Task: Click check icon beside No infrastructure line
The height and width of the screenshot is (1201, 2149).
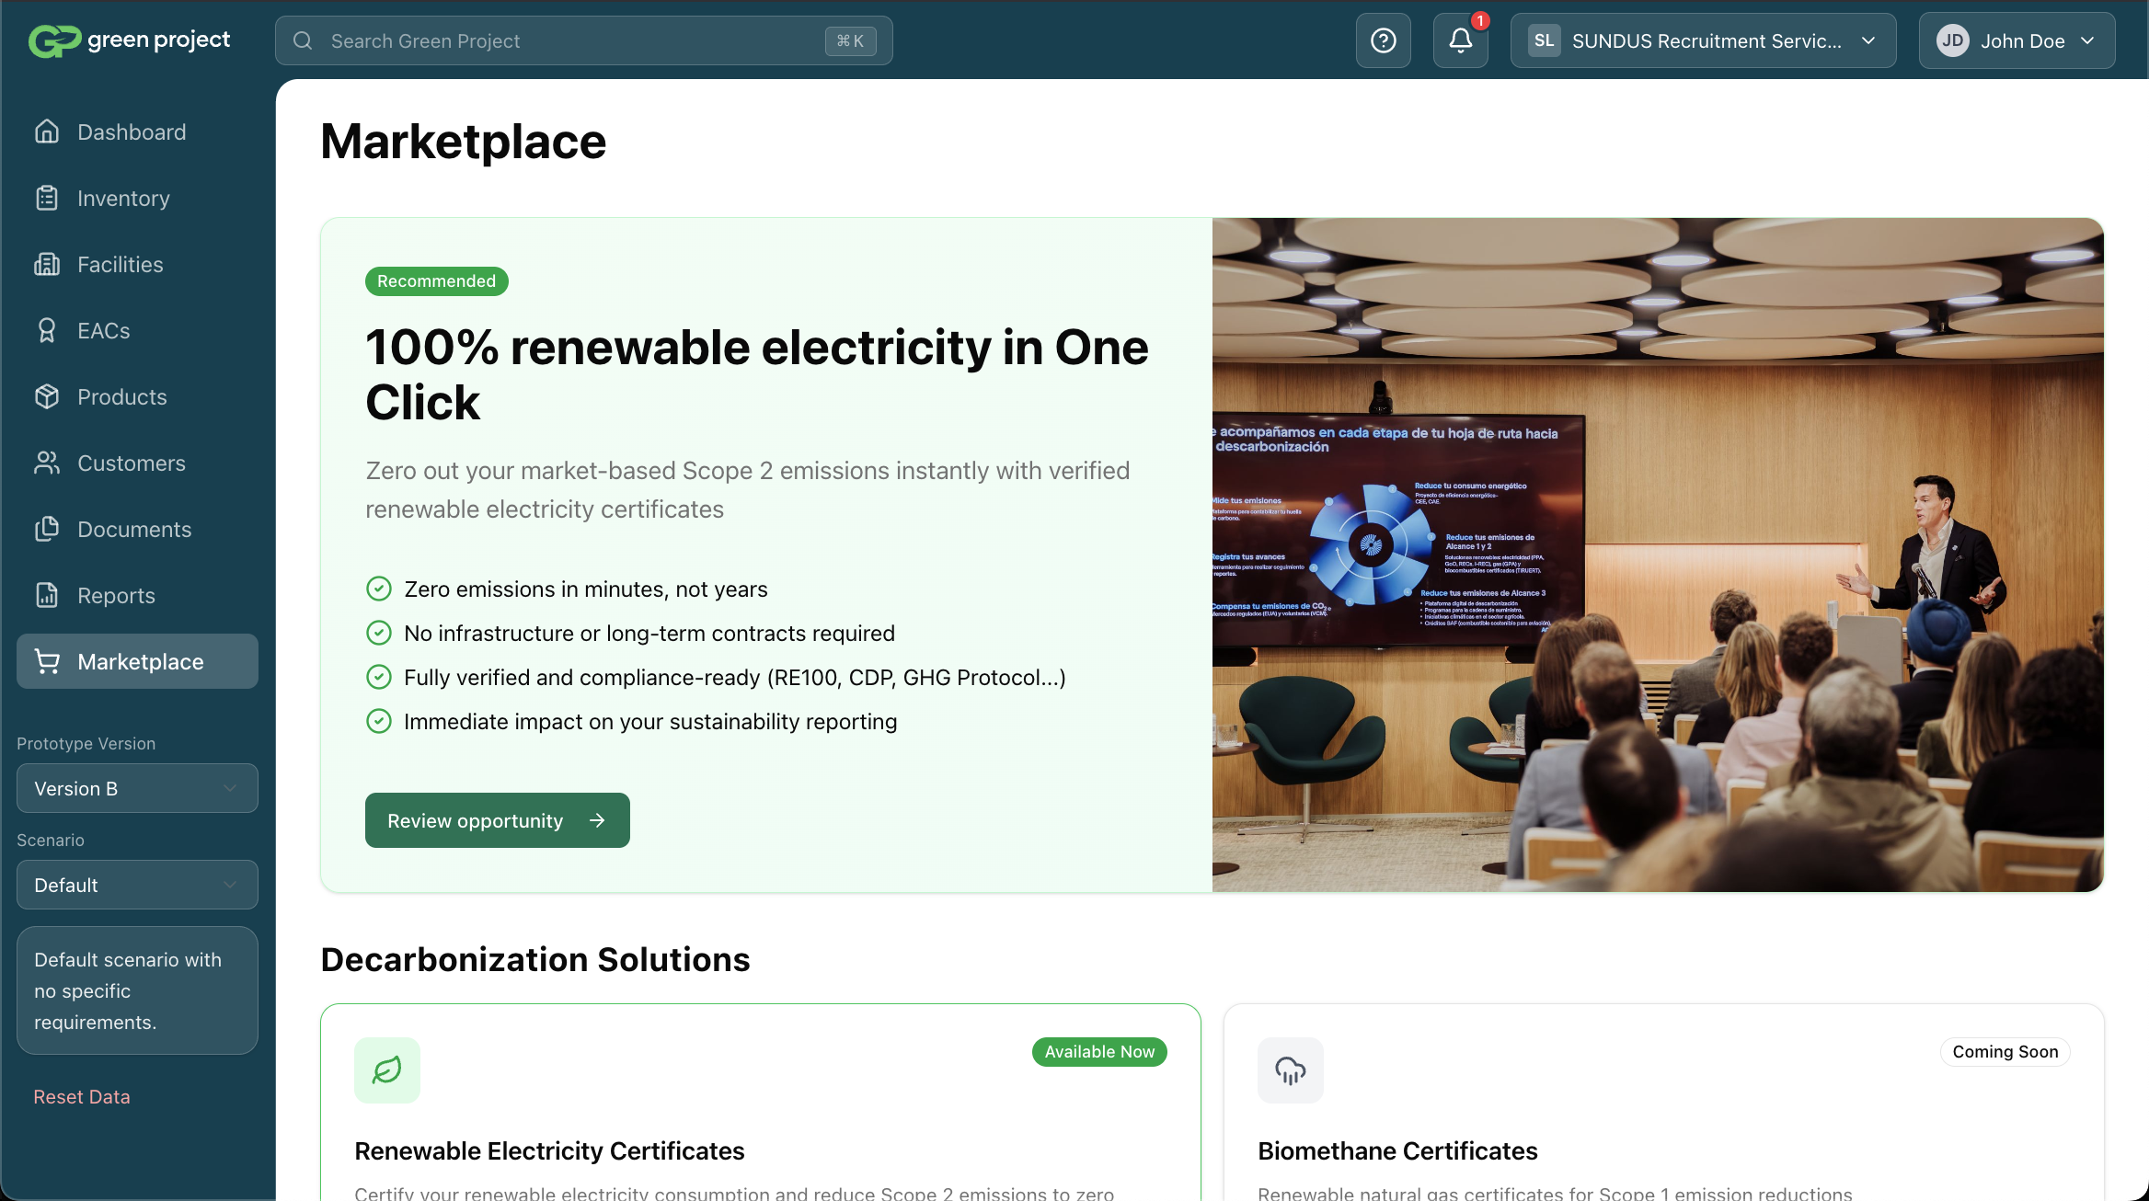Action: 379,633
